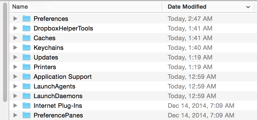Click the LaunchAgents folder icon
This screenshot has height=120, width=257.
(x=27, y=86)
